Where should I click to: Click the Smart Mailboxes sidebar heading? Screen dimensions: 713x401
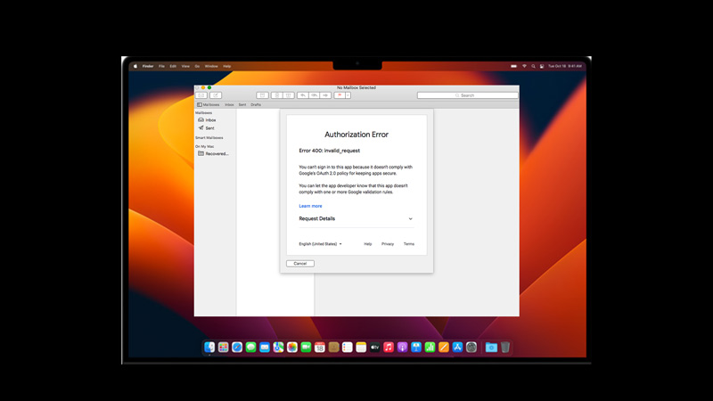coord(209,138)
